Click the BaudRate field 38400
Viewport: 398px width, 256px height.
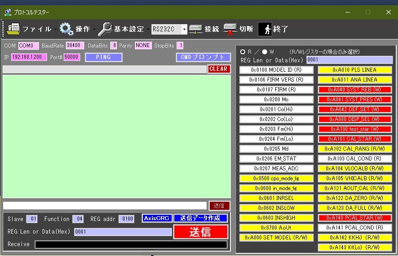[x=74, y=46]
